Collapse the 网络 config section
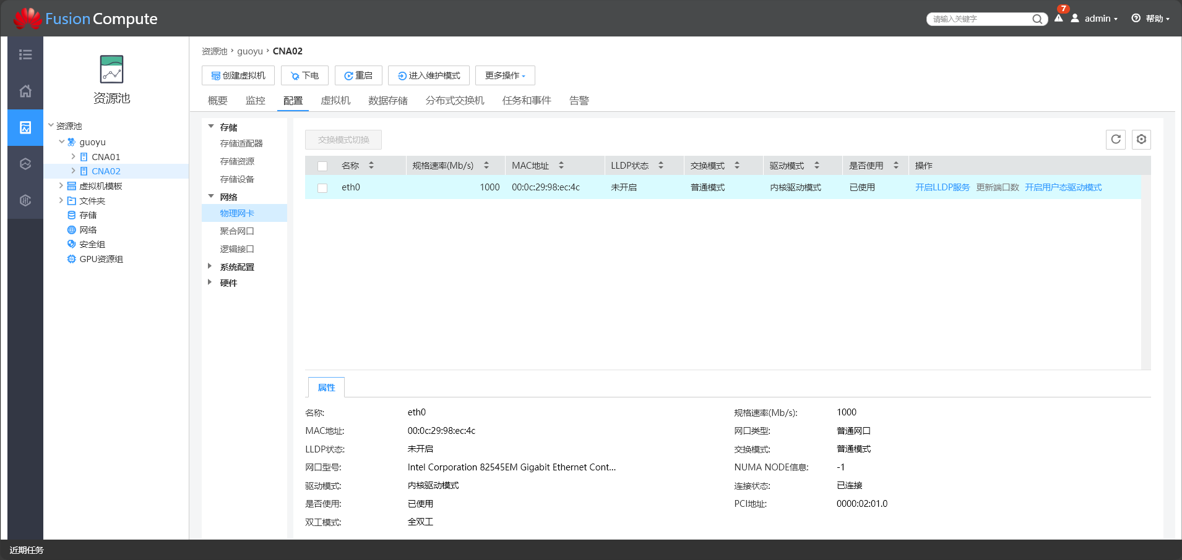 pos(211,196)
